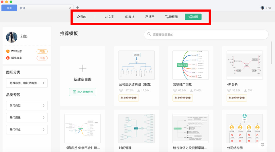Click the 导入思维导图 import button
This screenshot has width=275, height=152.
[82, 92]
